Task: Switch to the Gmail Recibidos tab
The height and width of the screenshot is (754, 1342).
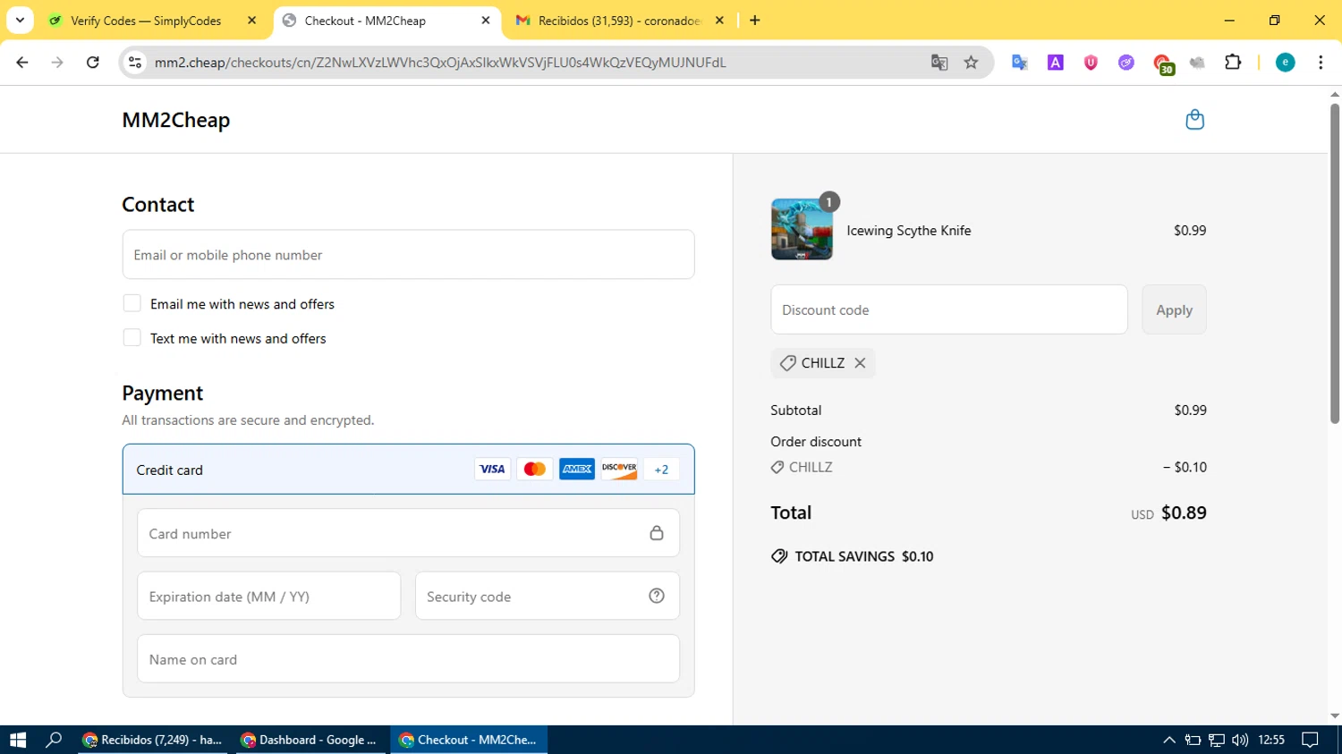Action: point(619,21)
